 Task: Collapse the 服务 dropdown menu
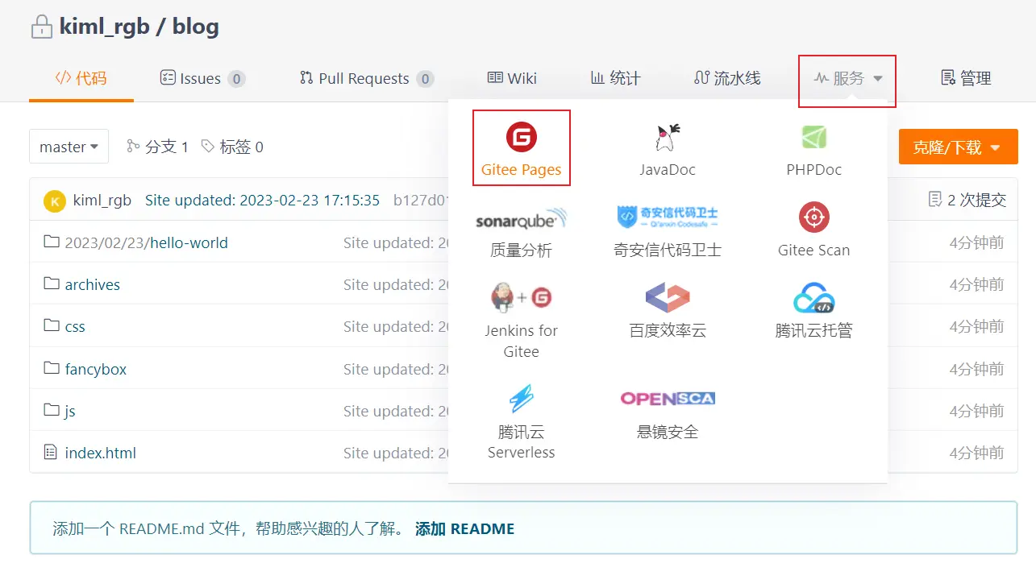pos(847,79)
